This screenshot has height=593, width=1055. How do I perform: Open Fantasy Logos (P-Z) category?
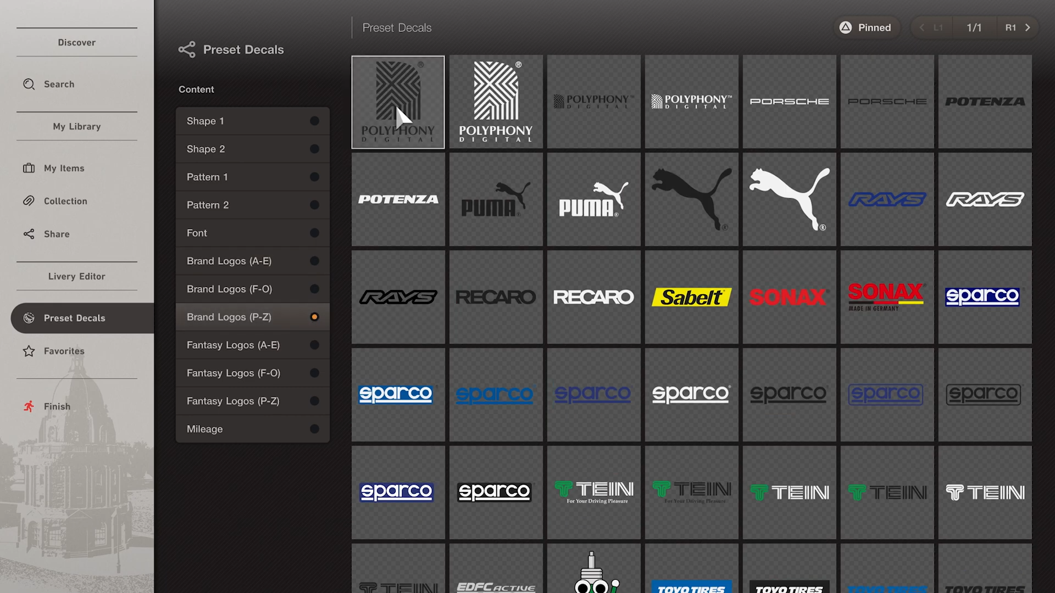coord(253,401)
